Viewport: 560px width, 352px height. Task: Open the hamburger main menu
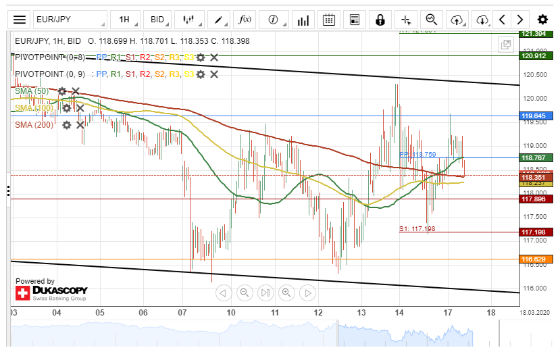(20, 20)
